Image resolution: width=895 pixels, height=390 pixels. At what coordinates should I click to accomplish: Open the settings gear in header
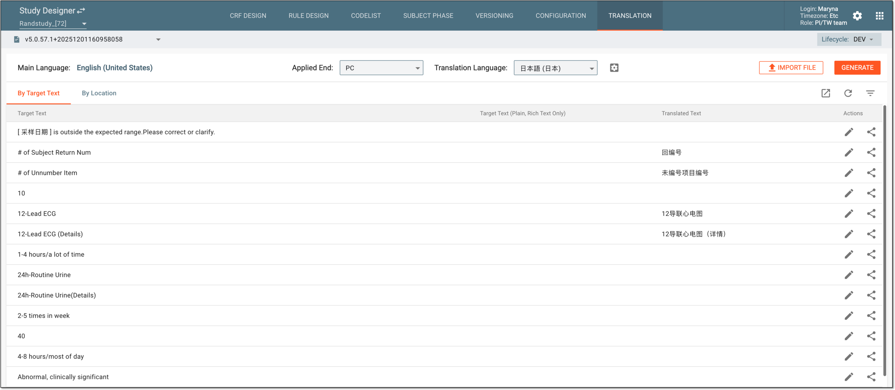pyautogui.click(x=857, y=16)
